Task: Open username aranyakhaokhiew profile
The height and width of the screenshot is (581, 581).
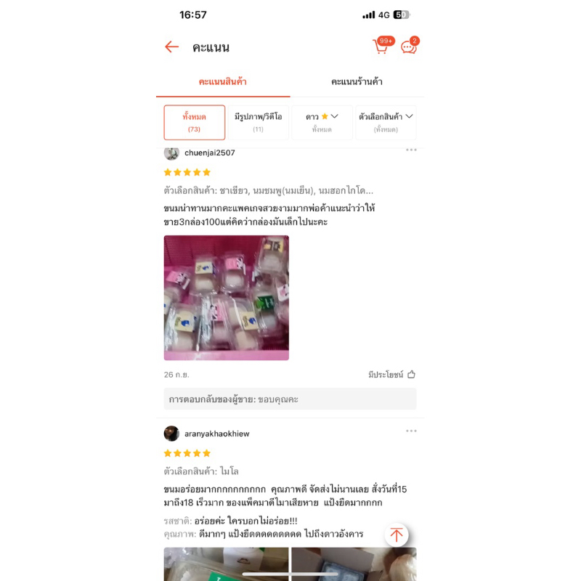Action: coord(217,434)
